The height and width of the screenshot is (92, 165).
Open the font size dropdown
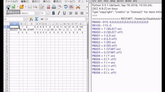(48, 13)
